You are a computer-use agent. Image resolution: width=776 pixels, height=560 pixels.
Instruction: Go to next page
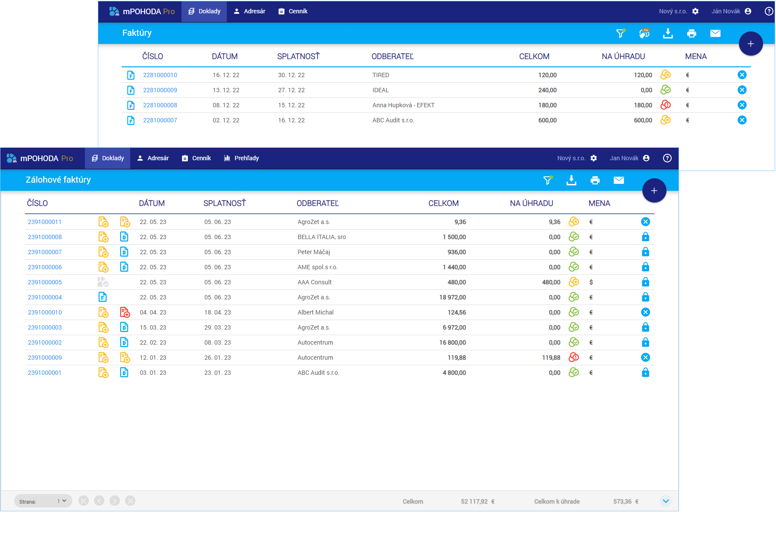click(x=115, y=501)
